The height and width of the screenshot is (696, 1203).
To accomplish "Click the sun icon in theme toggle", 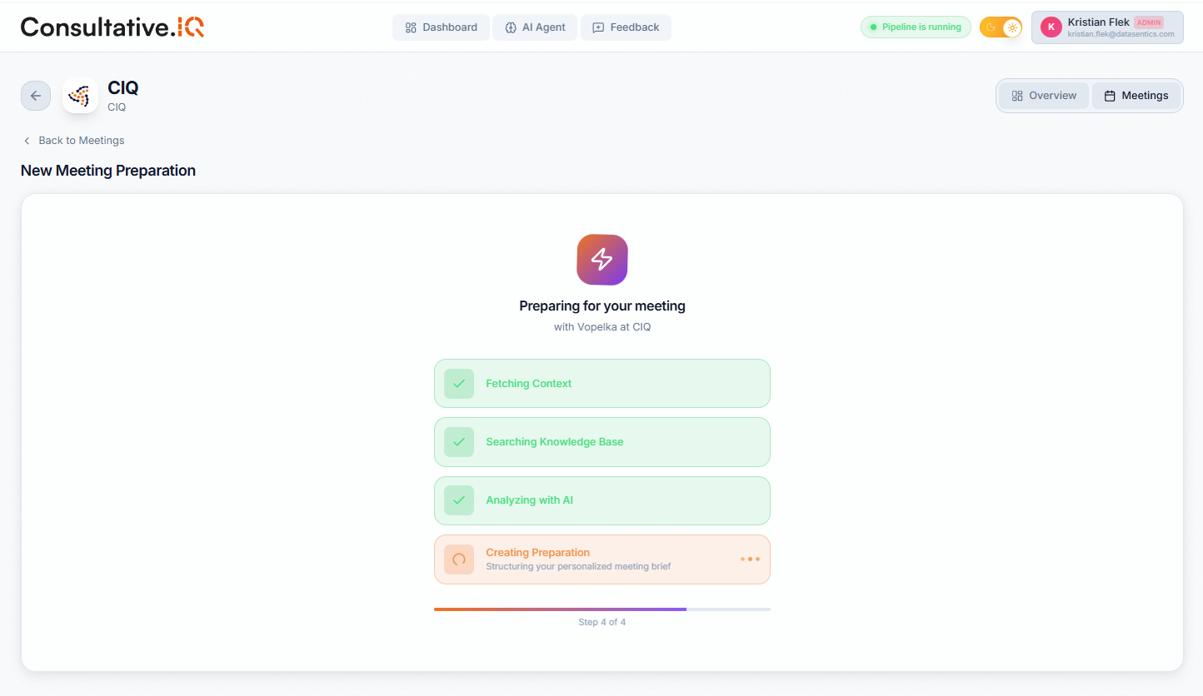I will point(1011,27).
